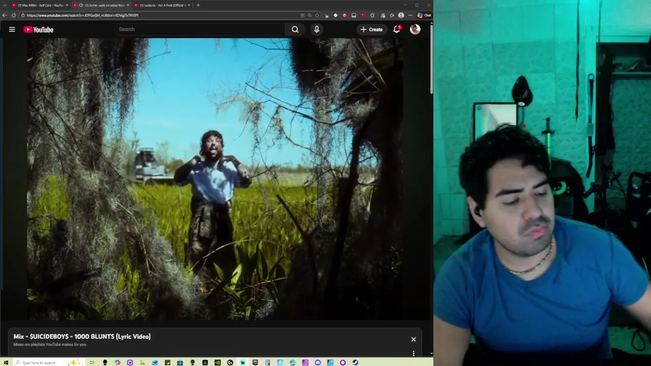Open the YouTube guide hamburger menu

(x=12, y=29)
